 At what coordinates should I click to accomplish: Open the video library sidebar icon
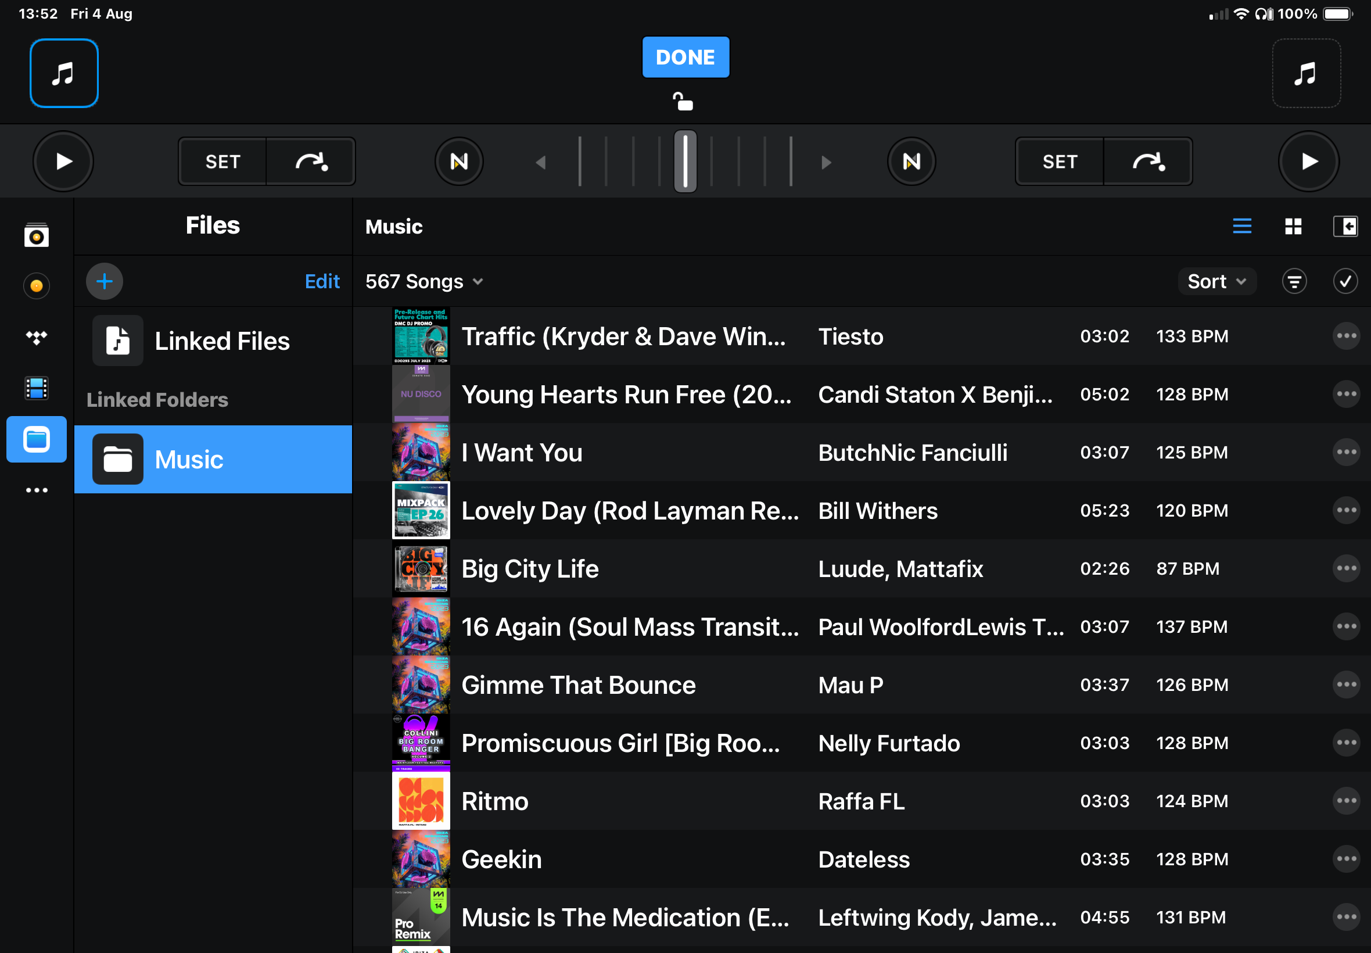[x=37, y=388]
